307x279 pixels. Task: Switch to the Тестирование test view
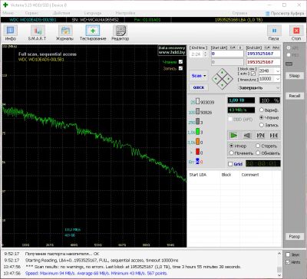(93, 33)
